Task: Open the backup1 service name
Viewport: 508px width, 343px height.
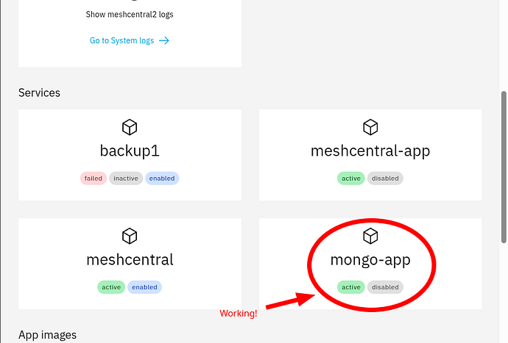Action: click(x=130, y=151)
